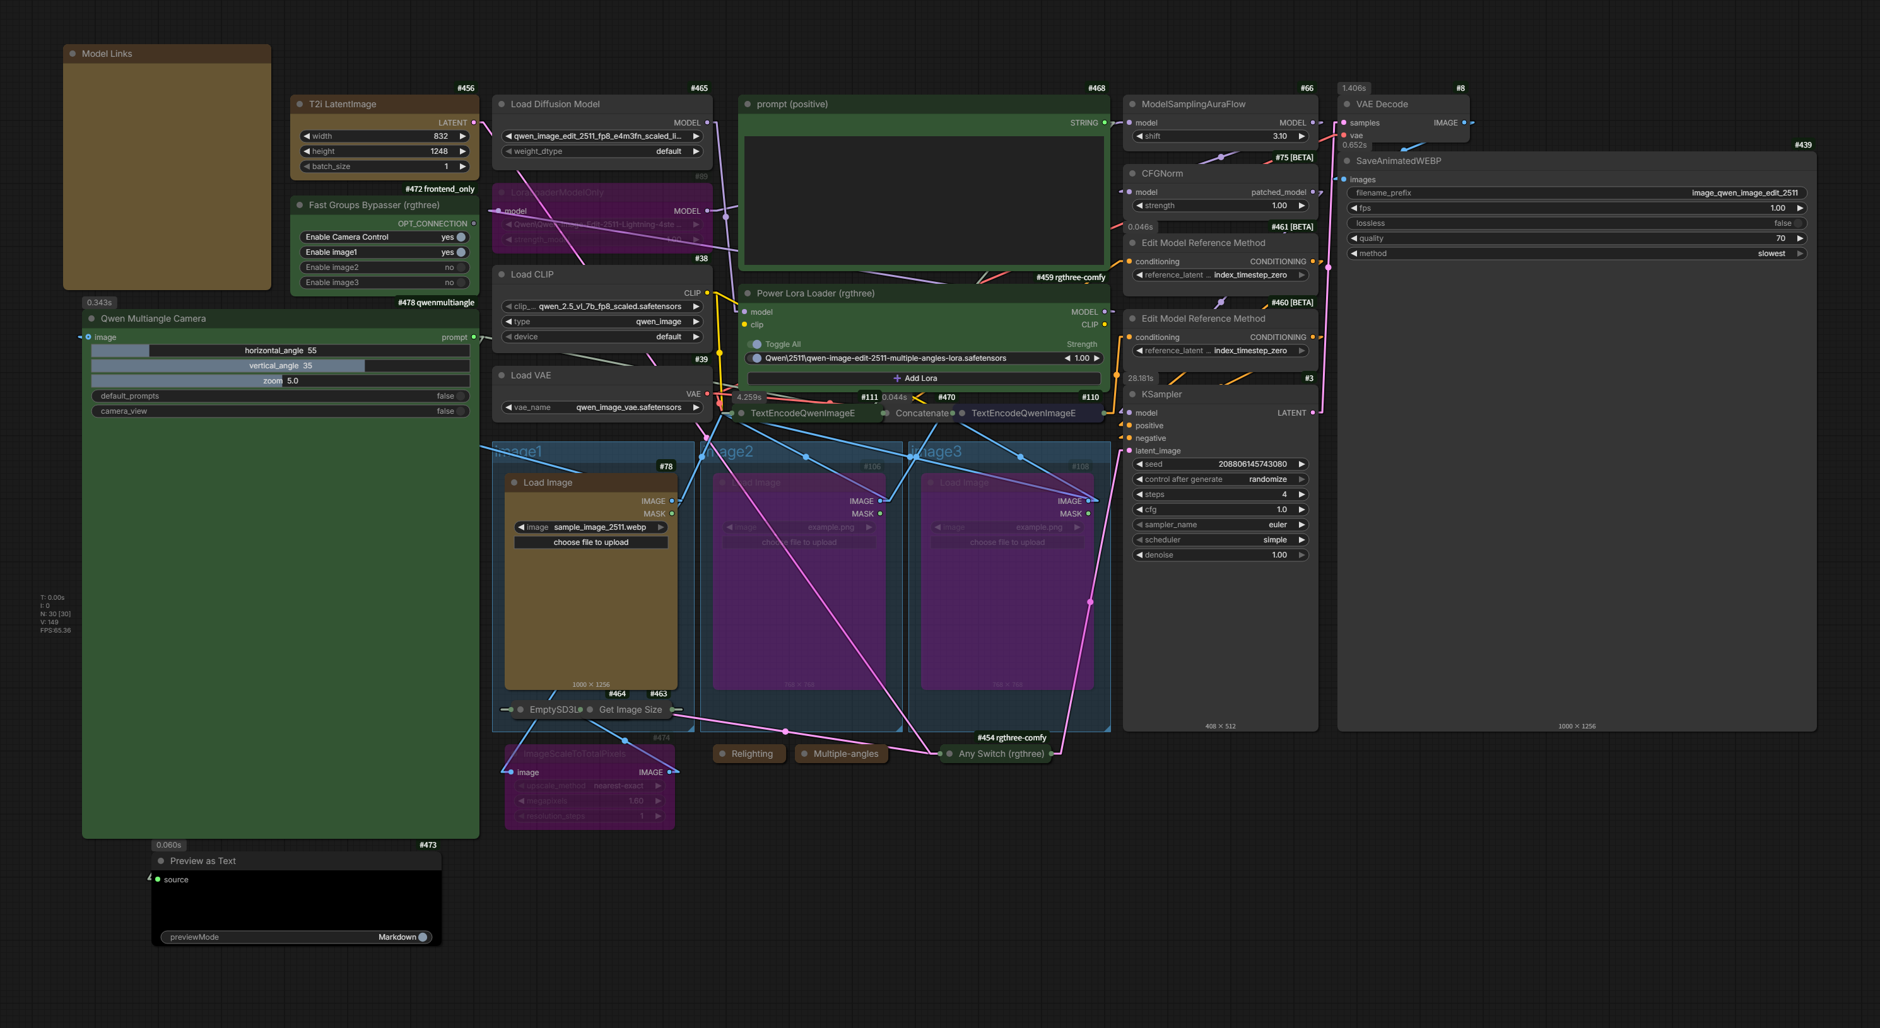Click the Preview as Text collapse dot
This screenshot has height=1028, width=1880.
tap(162, 861)
